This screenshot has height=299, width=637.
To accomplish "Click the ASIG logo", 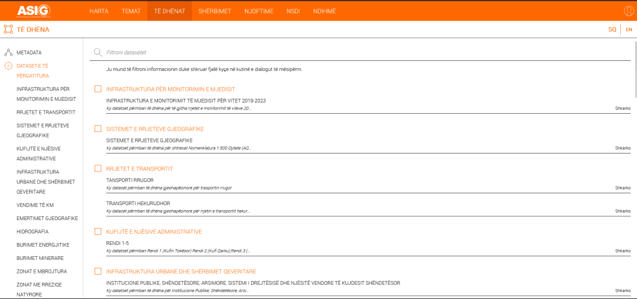I will point(34,11).
